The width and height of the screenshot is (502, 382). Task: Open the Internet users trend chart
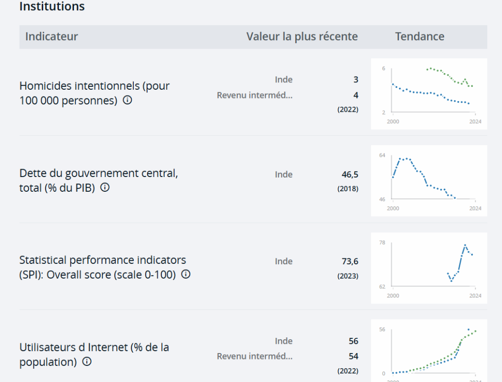click(429, 351)
